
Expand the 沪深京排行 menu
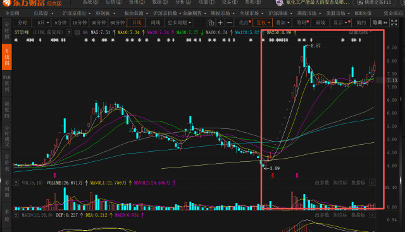click(76, 13)
